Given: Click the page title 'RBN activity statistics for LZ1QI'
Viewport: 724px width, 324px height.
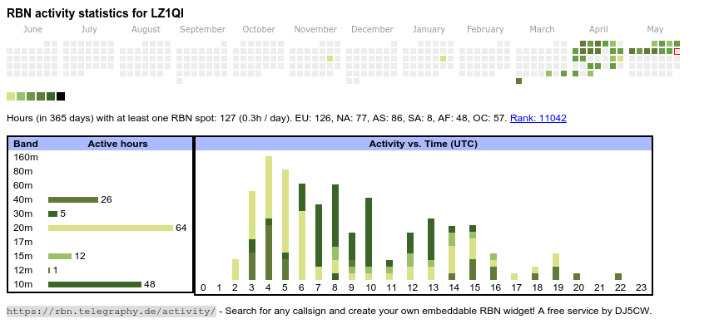Looking at the screenshot, I should pyautogui.click(x=96, y=13).
